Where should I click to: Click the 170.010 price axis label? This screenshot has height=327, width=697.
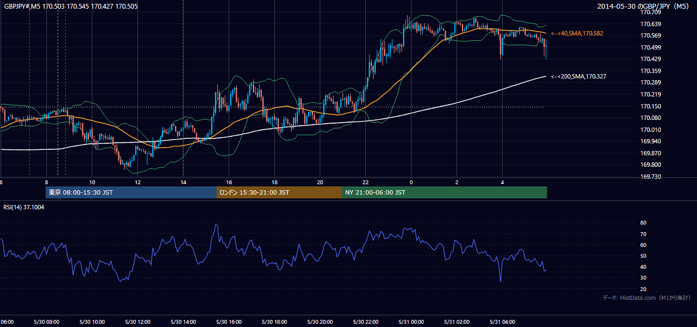click(x=651, y=130)
